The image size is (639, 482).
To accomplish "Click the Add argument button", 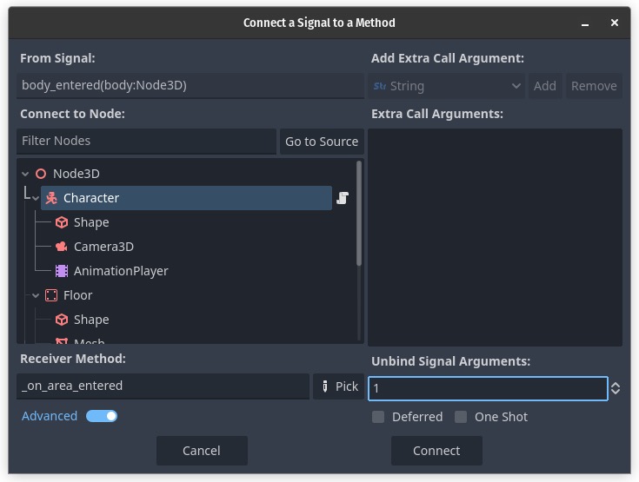I will (x=545, y=86).
